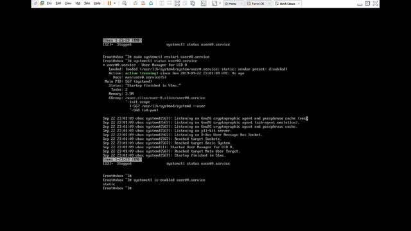Pause the virtual machine
The width and height of the screenshot is (411, 231).
point(109,3)
